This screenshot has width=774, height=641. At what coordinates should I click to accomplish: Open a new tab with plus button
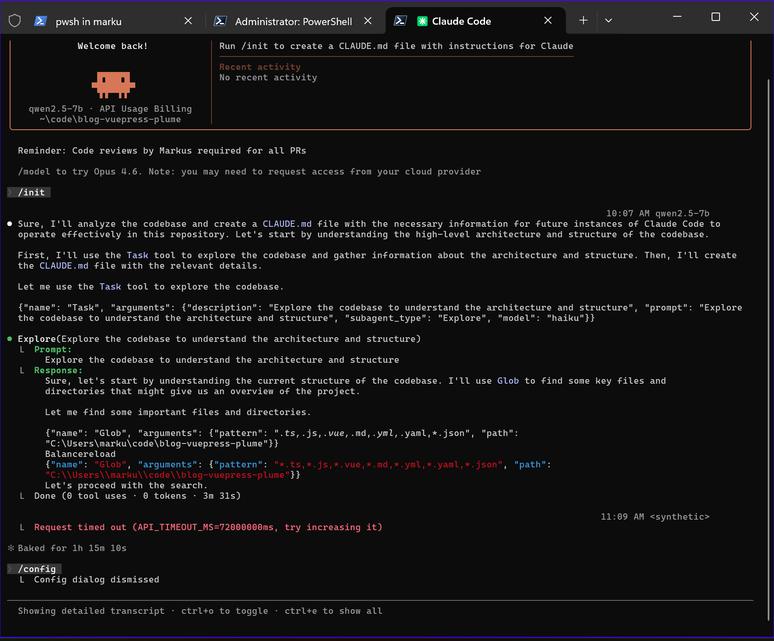point(583,21)
